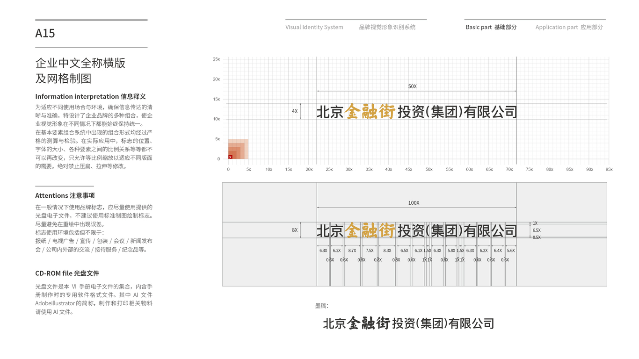Click the 50x horizontal axis label

(429, 169)
